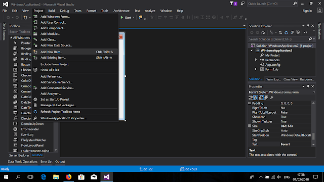
Task: Open Task View from the taskbar
Action: click(30, 177)
